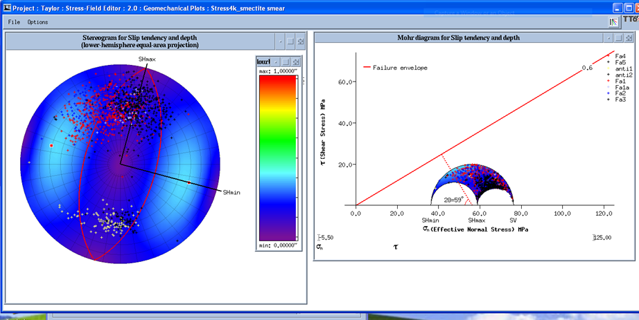Click the 125.00 axis maximum handle
The image size is (639, 320).
(602, 238)
